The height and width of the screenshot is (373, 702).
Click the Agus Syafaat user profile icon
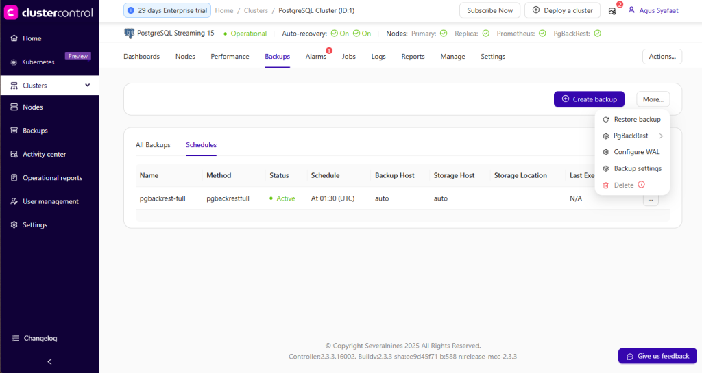coord(631,11)
